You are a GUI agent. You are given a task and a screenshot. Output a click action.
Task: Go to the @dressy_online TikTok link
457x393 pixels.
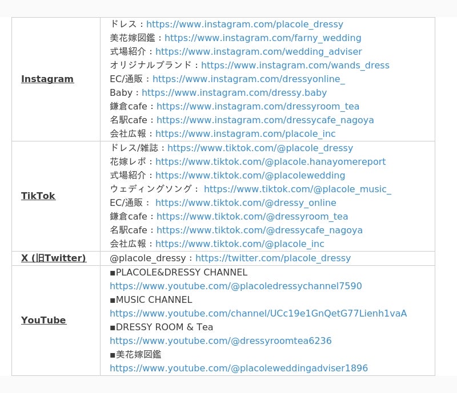point(246,203)
